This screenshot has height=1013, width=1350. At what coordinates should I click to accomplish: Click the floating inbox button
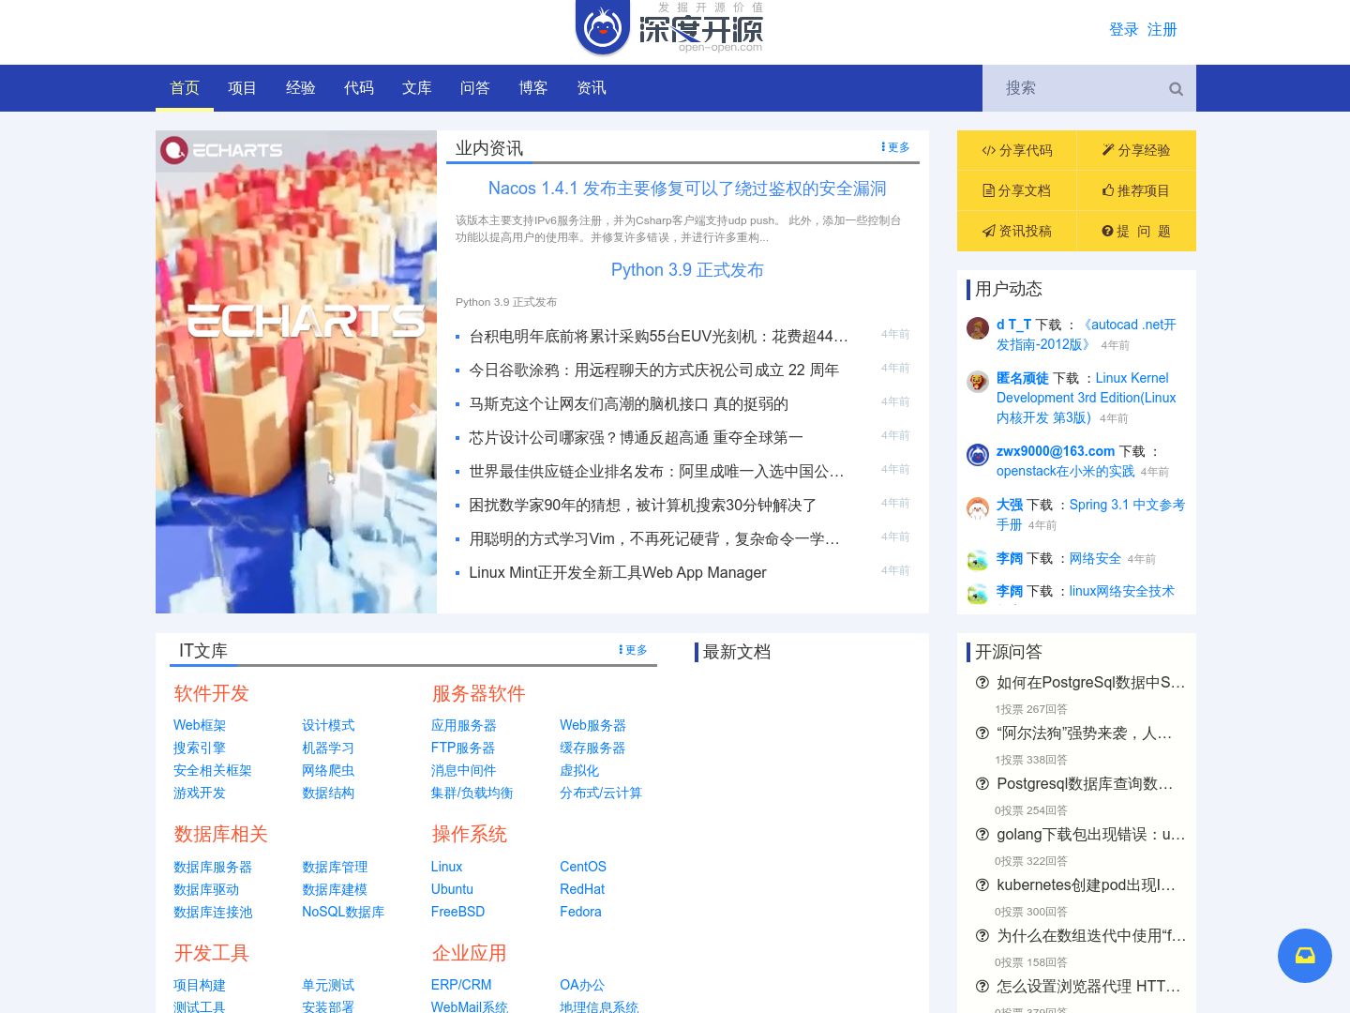point(1304,956)
